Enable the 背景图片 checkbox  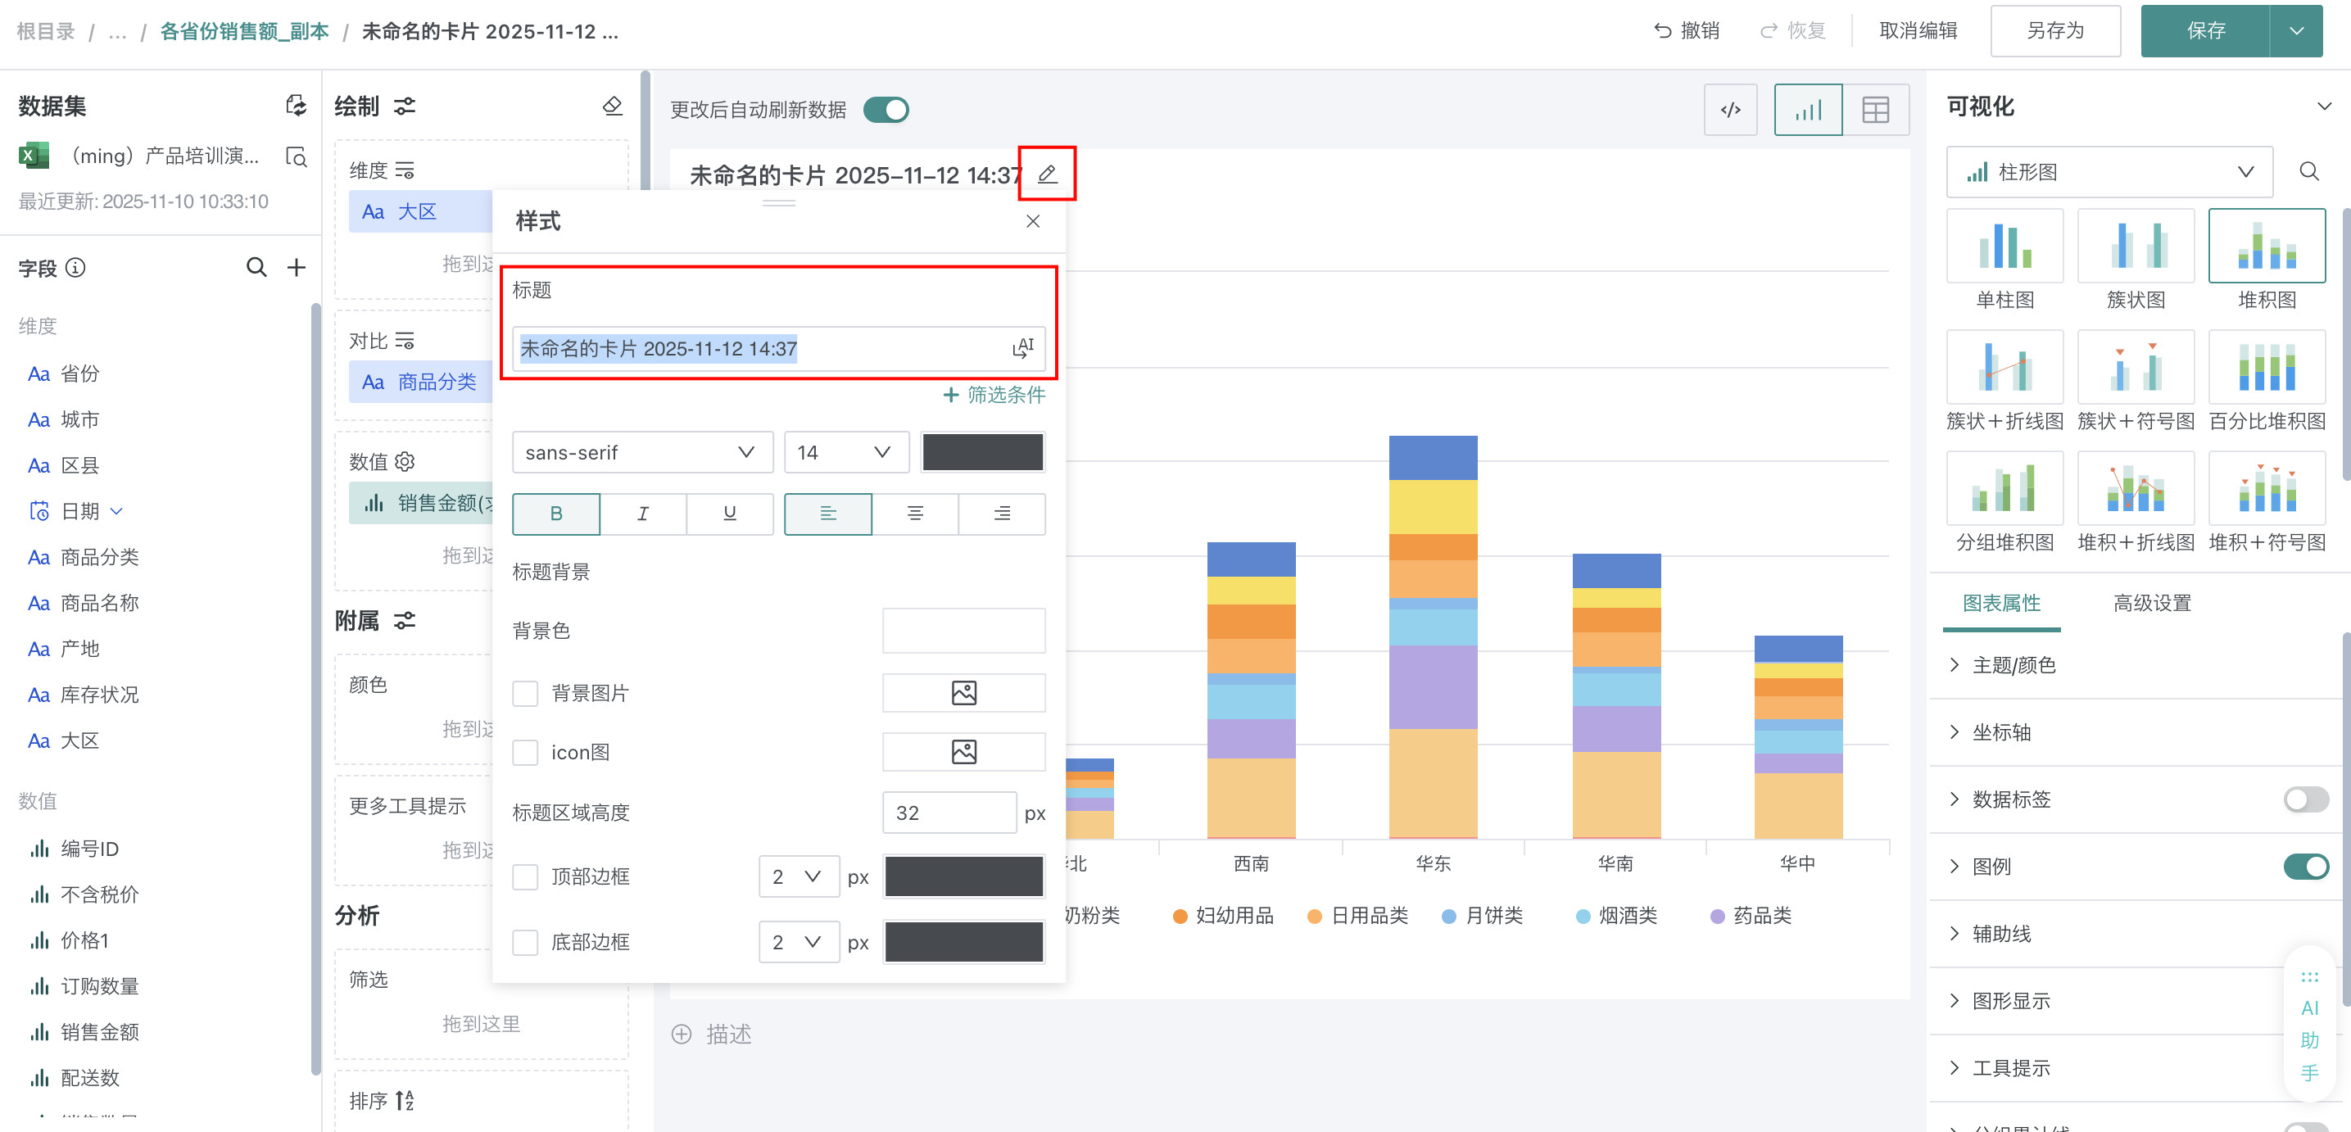(525, 694)
